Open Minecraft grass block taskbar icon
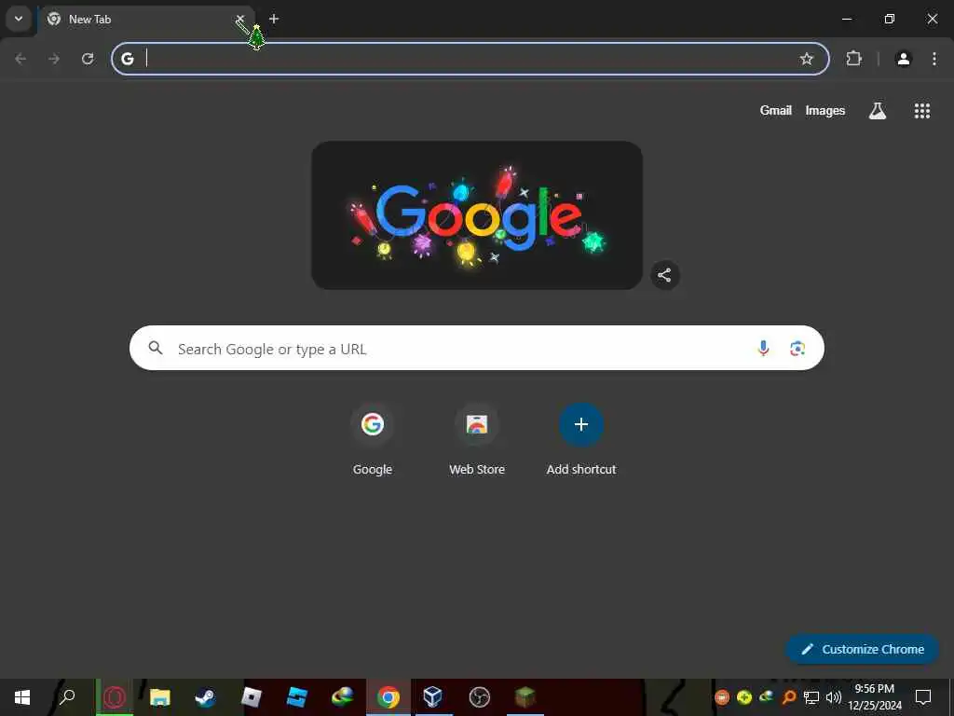This screenshot has width=954, height=716. (x=525, y=697)
